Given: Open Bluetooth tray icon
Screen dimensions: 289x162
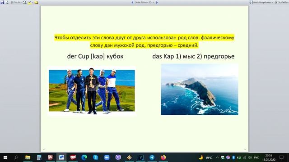Looking at the screenshot, I should [233, 157].
